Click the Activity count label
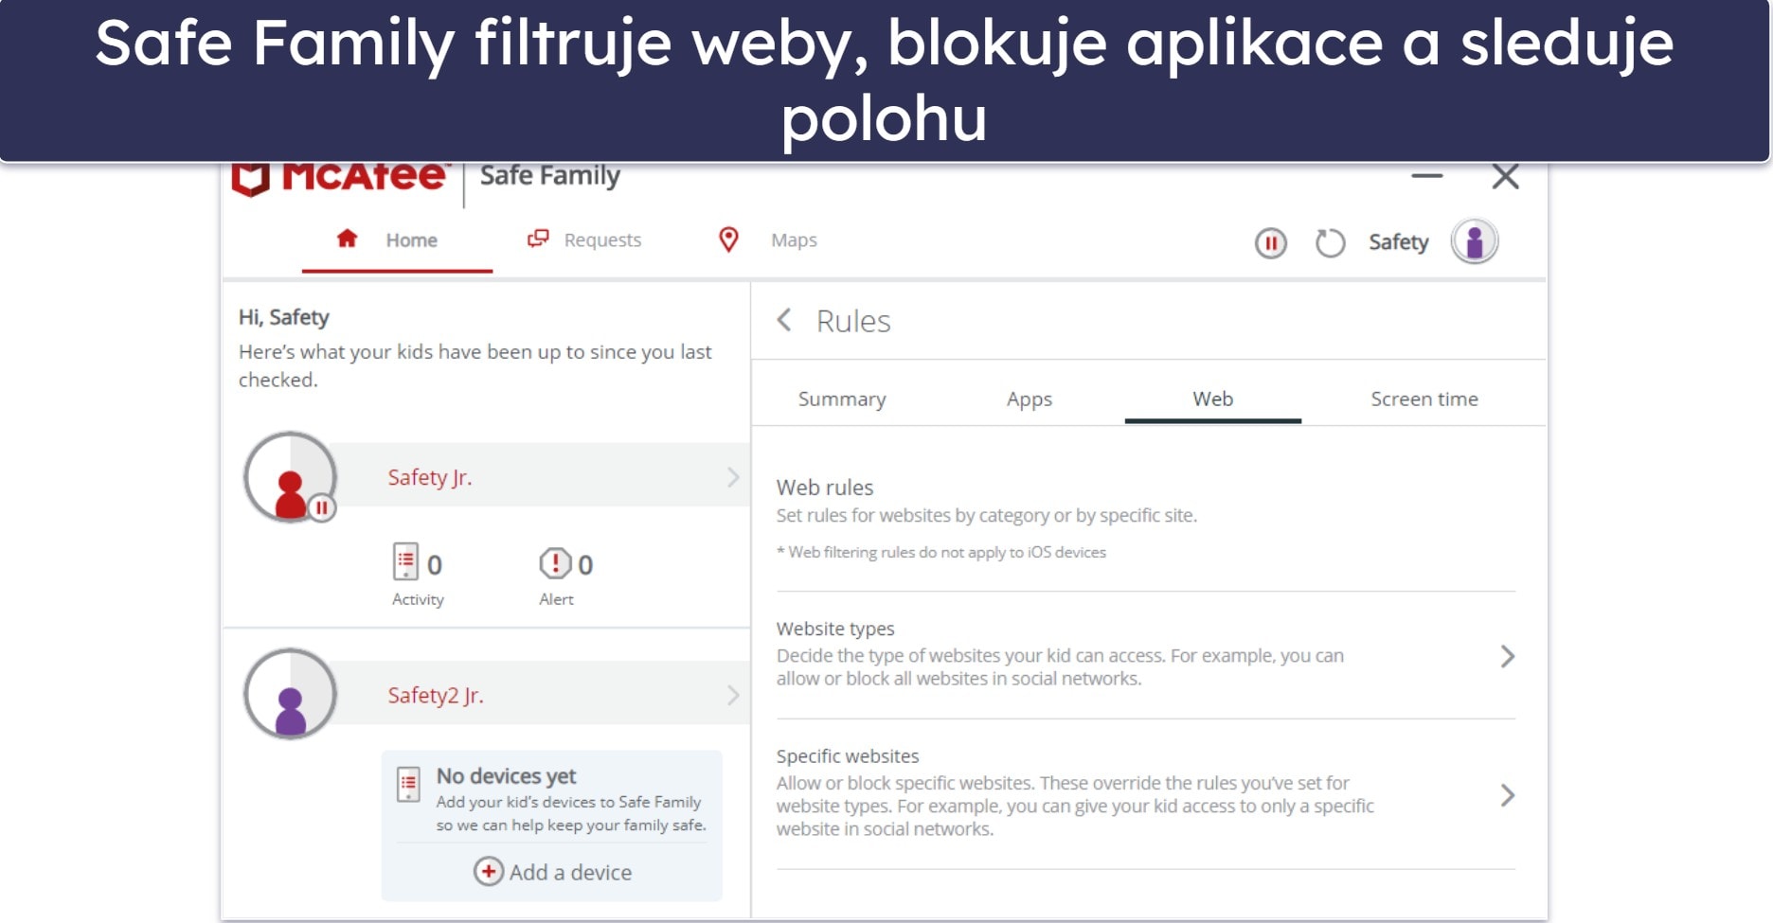Screen dimensions: 1773x923 click(418, 599)
